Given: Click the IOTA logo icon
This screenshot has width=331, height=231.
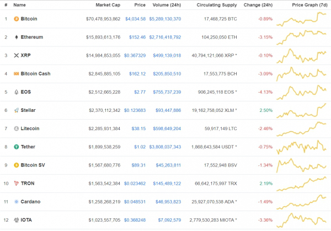Looking at the screenshot, I should (x=16, y=220).
